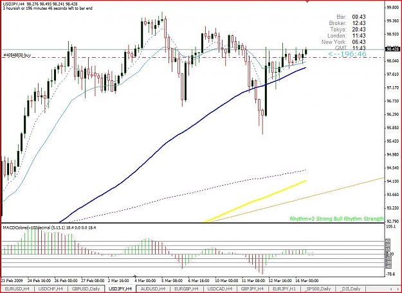
Task: Click the New York: 06:43 clock row
Action: click(343, 42)
